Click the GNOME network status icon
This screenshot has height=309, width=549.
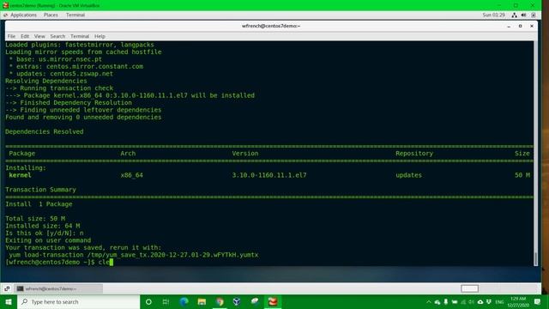pos(514,15)
